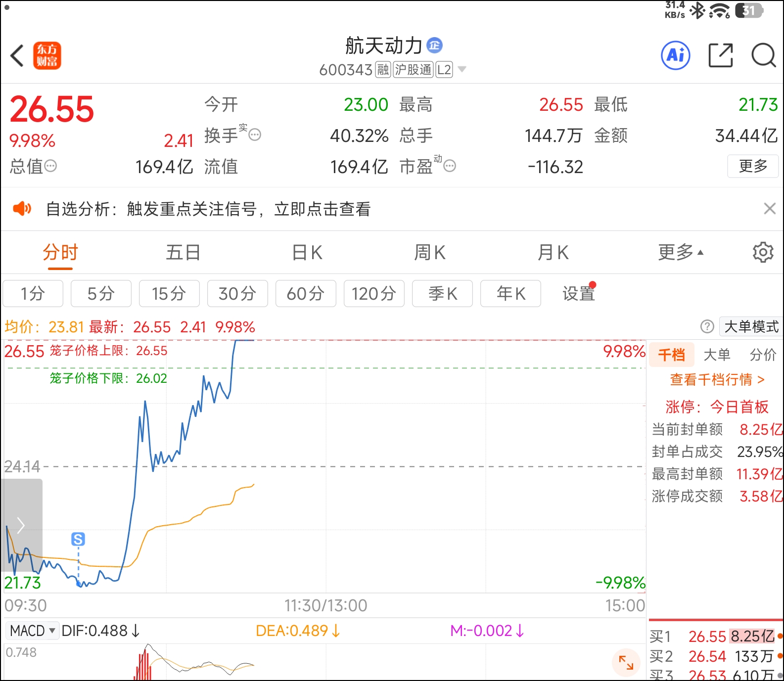Image resolution: width=784 pixels, height=681 pixels.
Task: Tap the fullscreen expand chart icon
Action: (626, 662)
